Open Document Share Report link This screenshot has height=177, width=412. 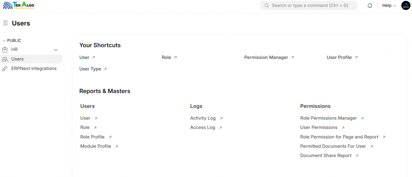(326, 156)
